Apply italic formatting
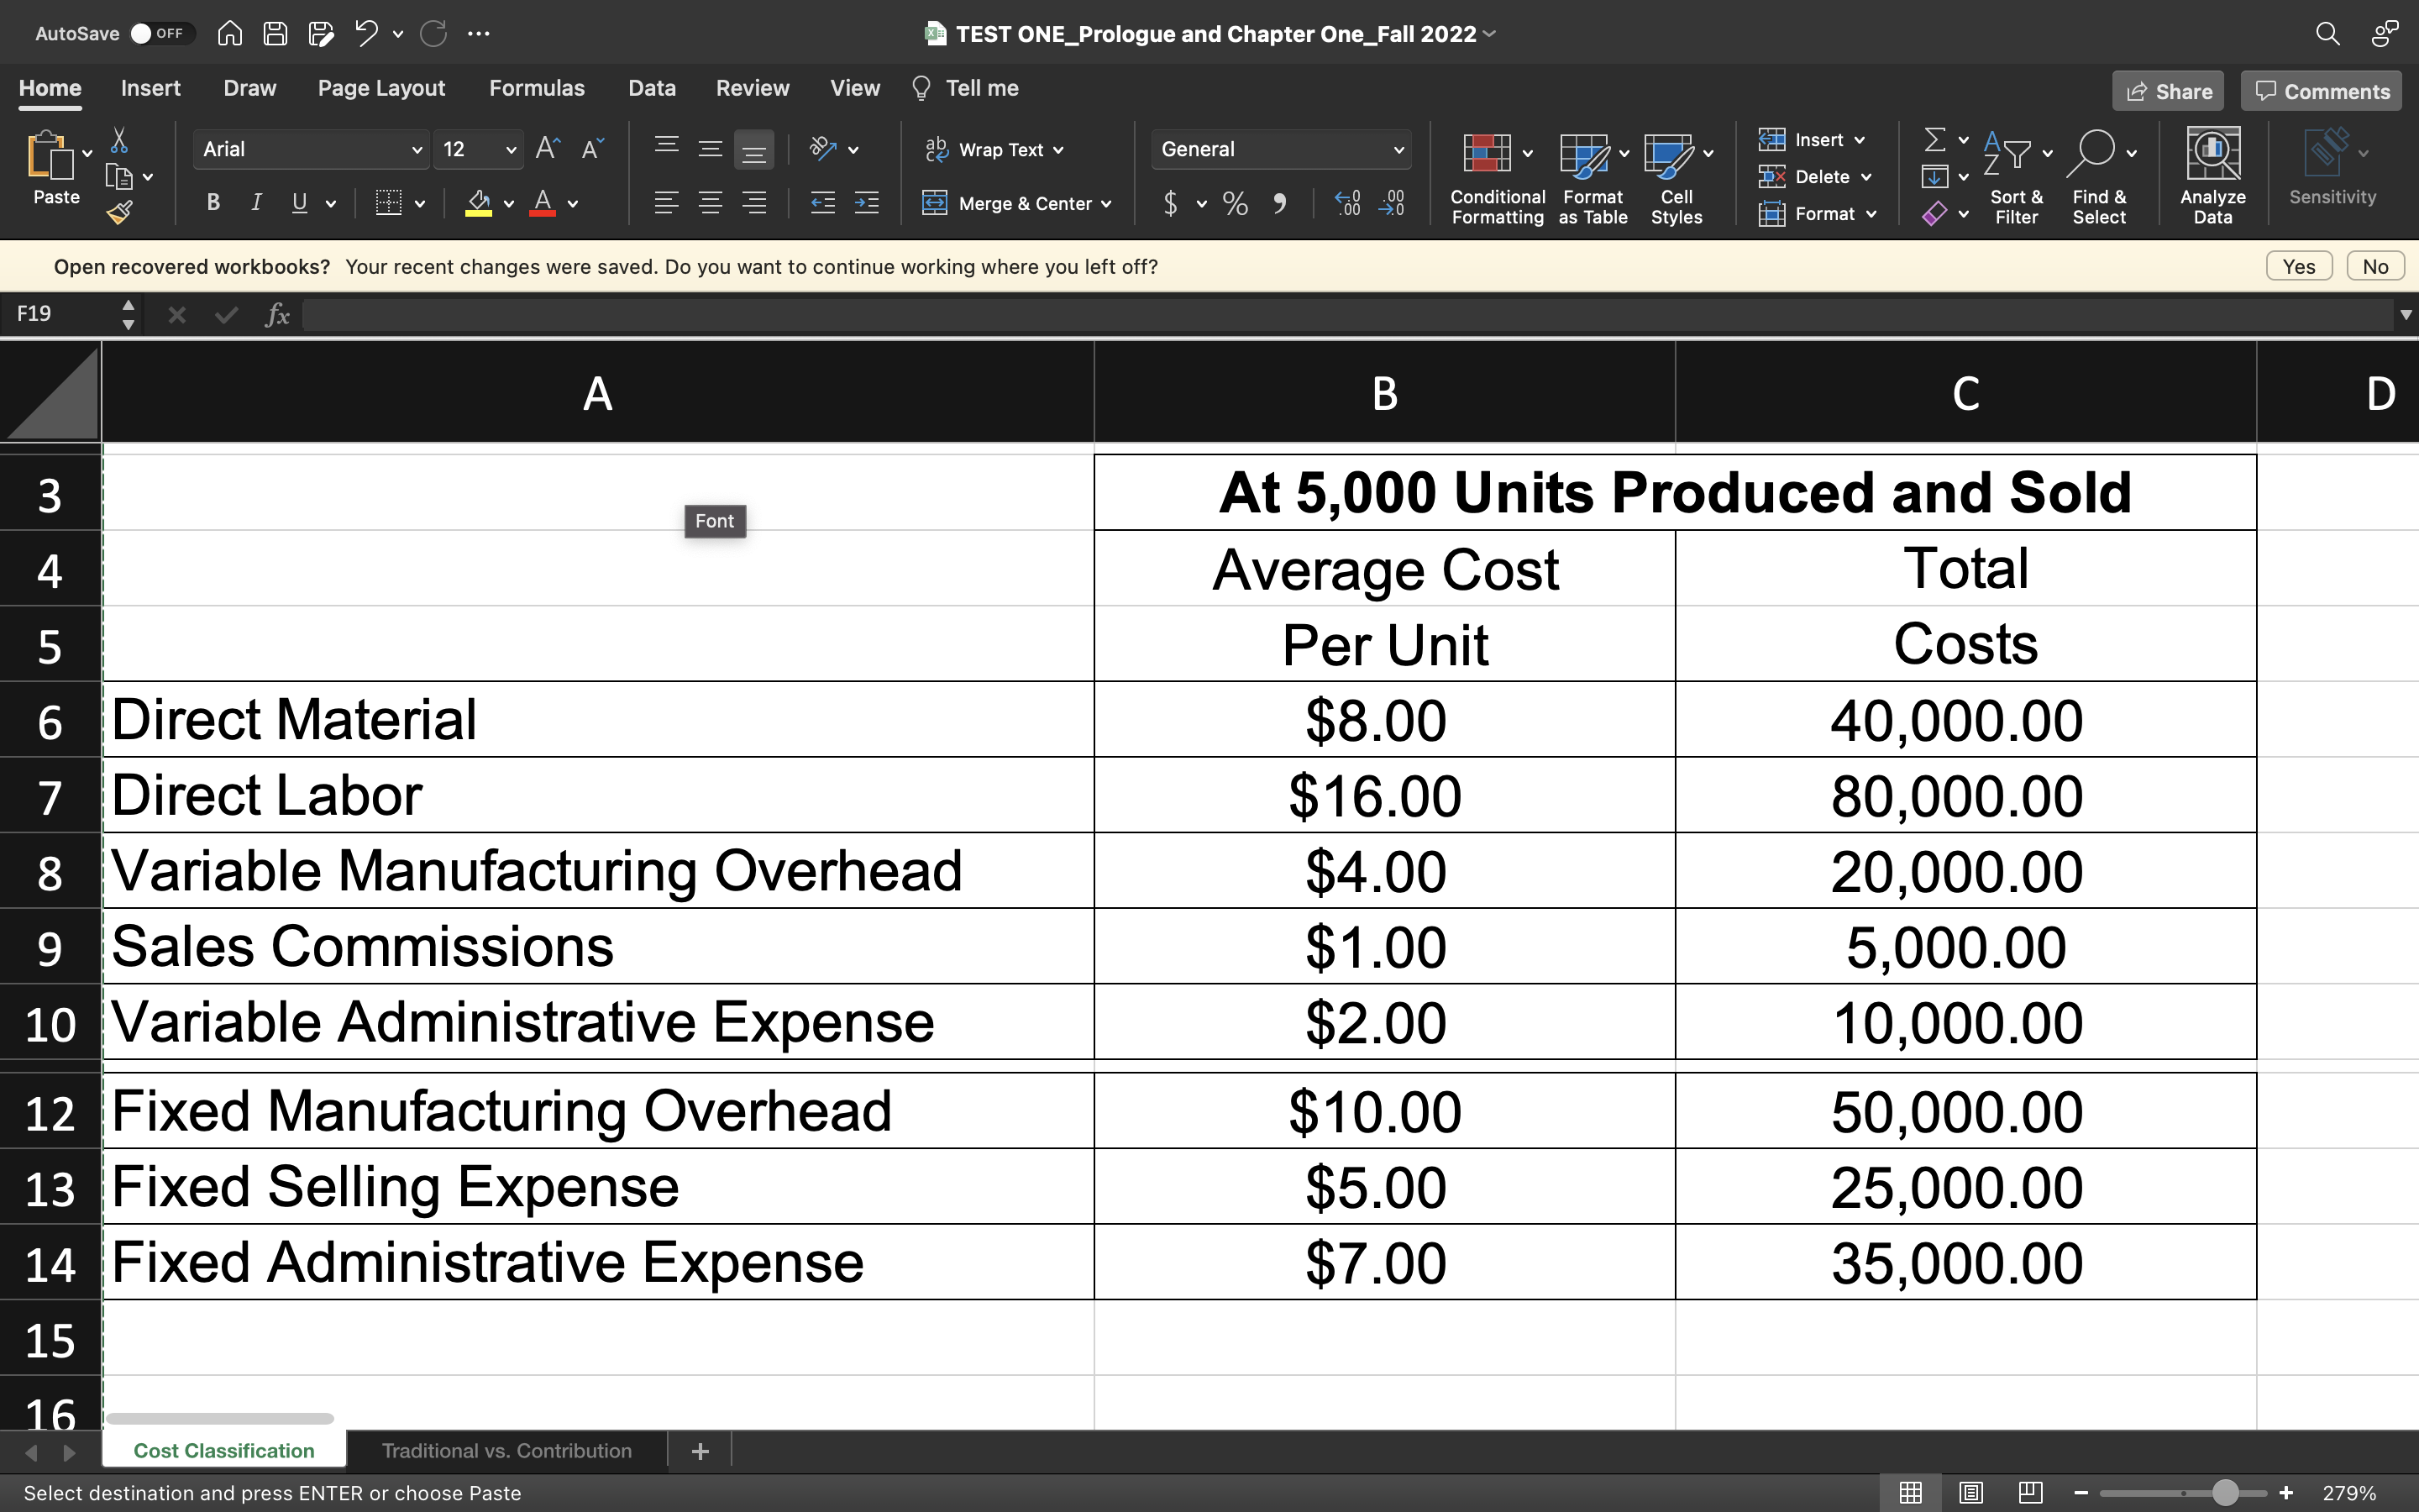 pos(256,203)
